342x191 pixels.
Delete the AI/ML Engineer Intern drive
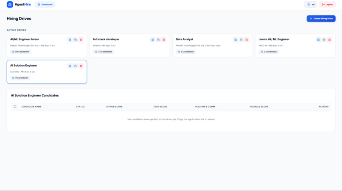pos(81,40)
